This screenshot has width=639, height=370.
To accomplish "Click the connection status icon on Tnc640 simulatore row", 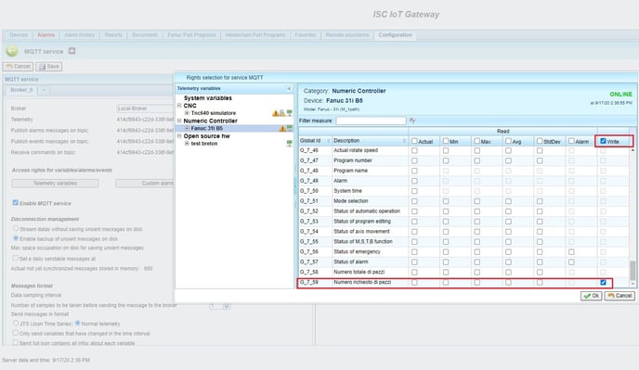I will [x=290, y=113].
